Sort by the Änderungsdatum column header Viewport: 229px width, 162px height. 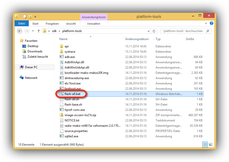click(x=137, y=39)
